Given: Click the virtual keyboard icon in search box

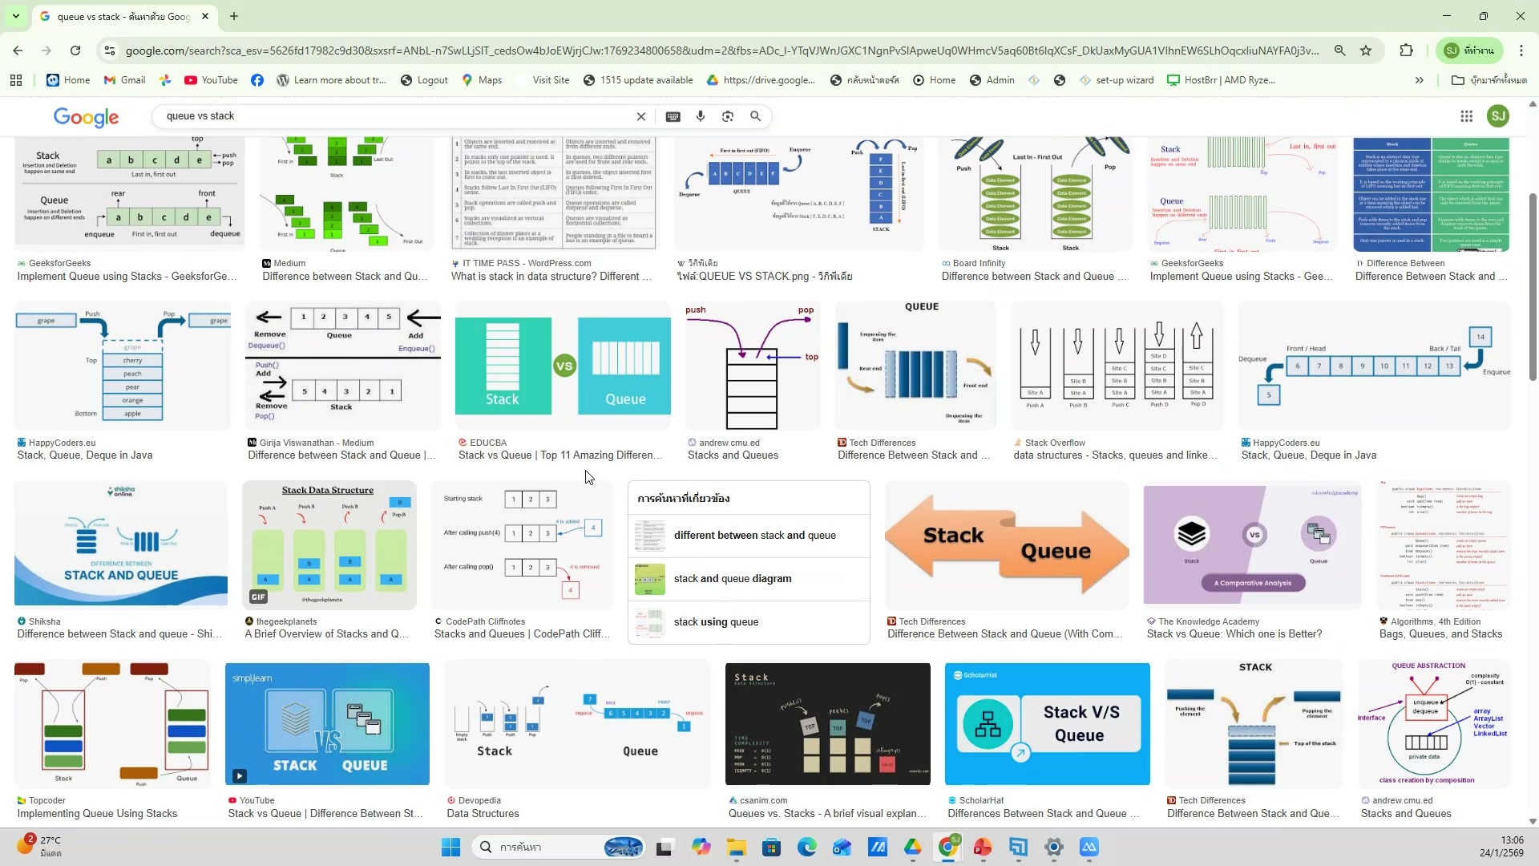Looking at the screenshot, I should pyautogui.click(x=673, y=116).
